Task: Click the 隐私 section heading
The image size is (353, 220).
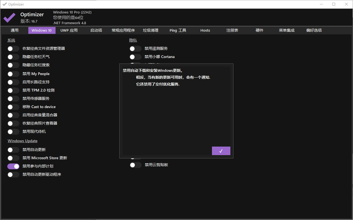Action: click(133, 40)
